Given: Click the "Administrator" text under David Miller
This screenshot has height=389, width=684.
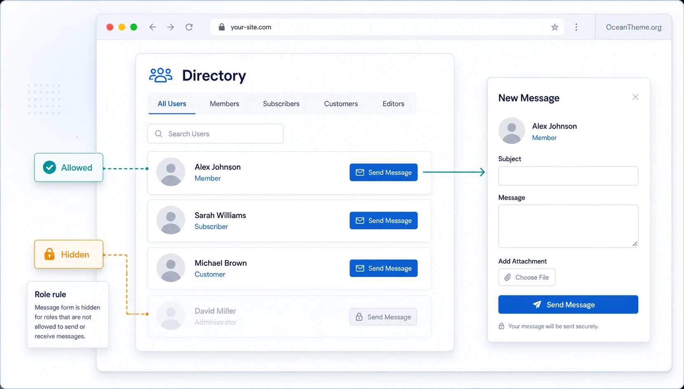Looking at the screenshot, I should click(x=216, y=322).
